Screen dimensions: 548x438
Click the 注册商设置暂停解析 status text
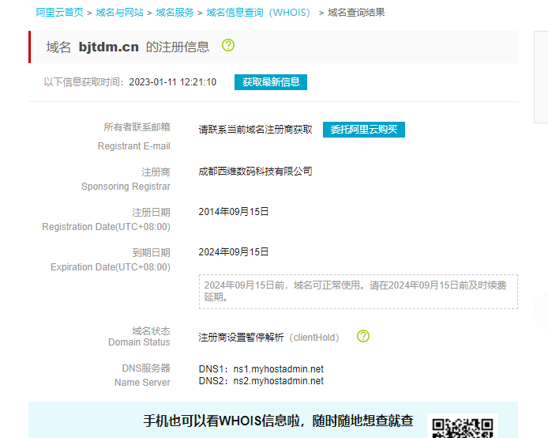[x=241, y=337]
